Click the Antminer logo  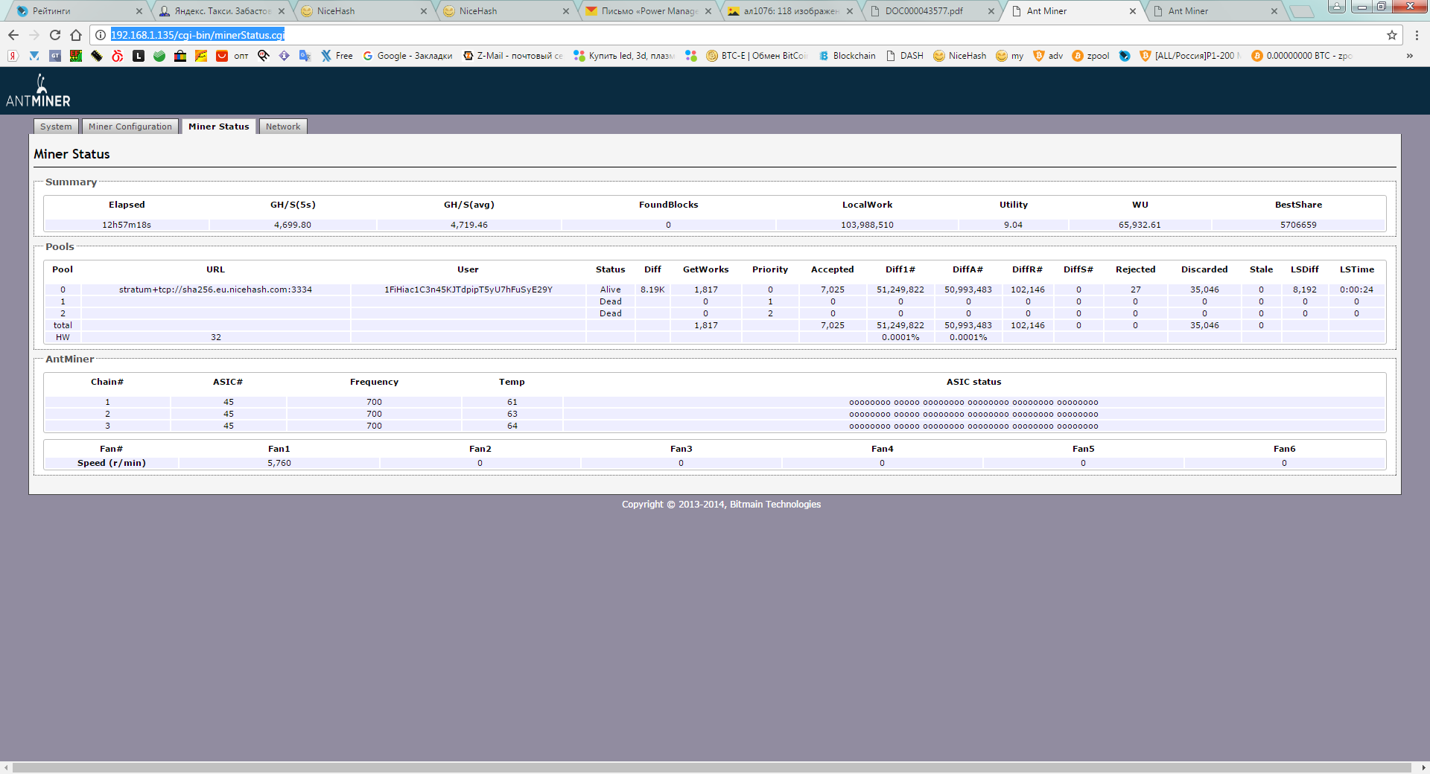[39, 92]
